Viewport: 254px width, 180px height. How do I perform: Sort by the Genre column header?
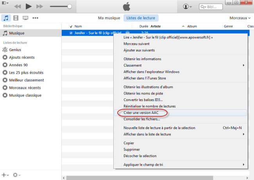(234, 26)
